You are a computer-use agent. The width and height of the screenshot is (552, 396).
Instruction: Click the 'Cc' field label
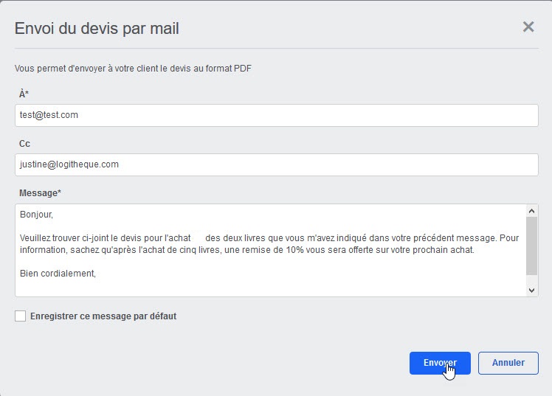tap(24, 144)
